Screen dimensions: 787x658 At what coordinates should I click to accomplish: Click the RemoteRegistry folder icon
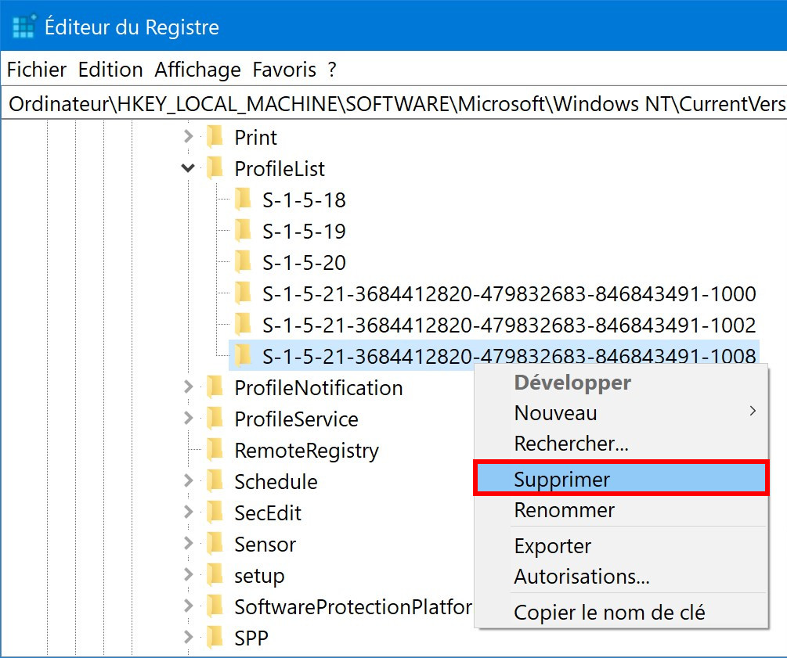click(215, 450)
